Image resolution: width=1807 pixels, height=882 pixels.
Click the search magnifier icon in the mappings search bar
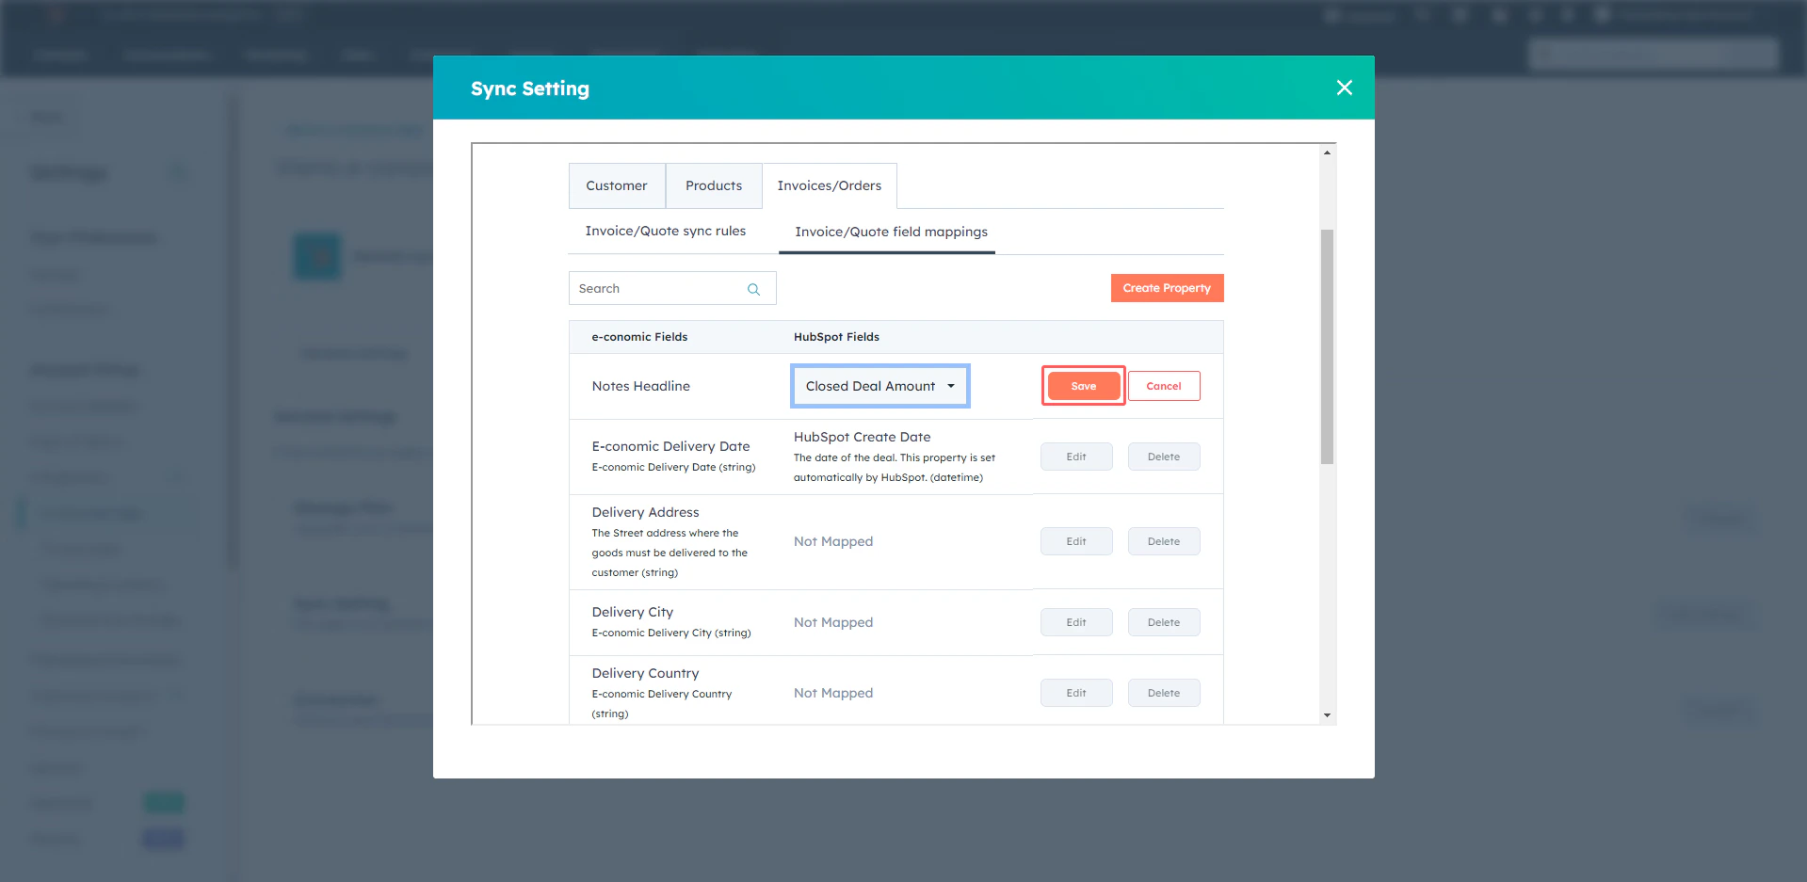[752, 288]
